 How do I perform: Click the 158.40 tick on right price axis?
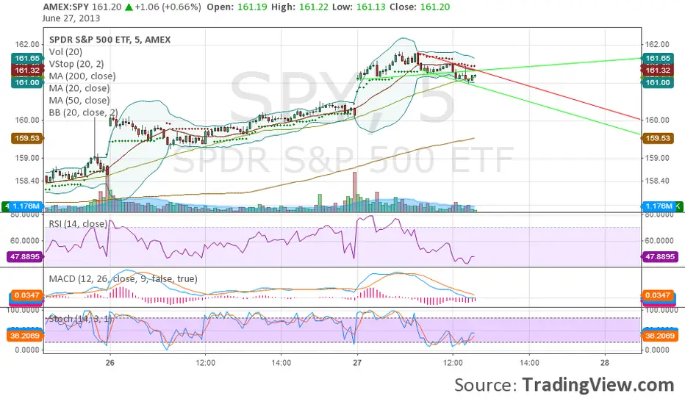(x=658, y=181)
